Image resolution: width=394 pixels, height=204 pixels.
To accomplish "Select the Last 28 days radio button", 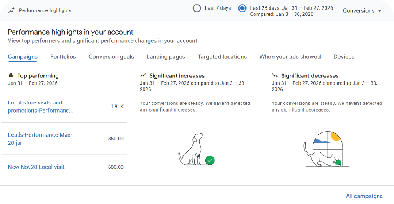I will (x=242, y=8).
